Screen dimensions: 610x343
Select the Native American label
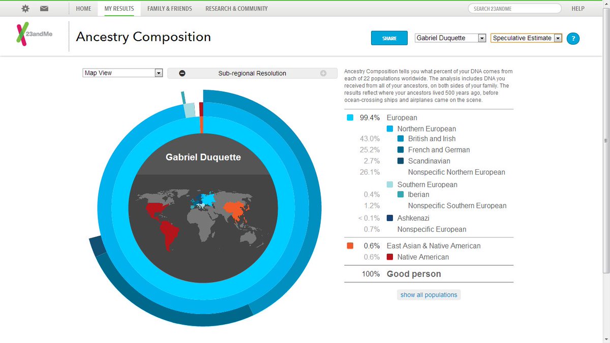click(x=423, y=257)
